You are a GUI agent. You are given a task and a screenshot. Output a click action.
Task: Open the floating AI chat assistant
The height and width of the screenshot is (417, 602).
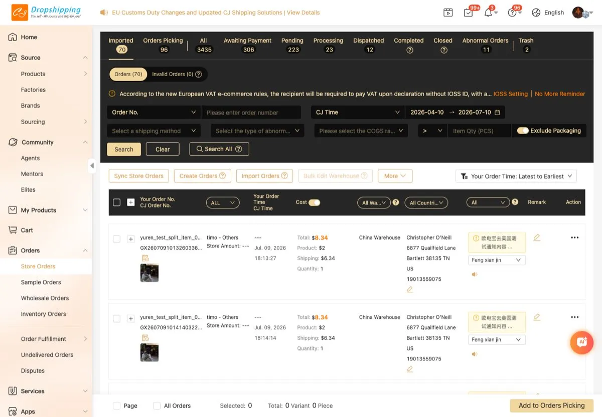click(x=582, y=342)
